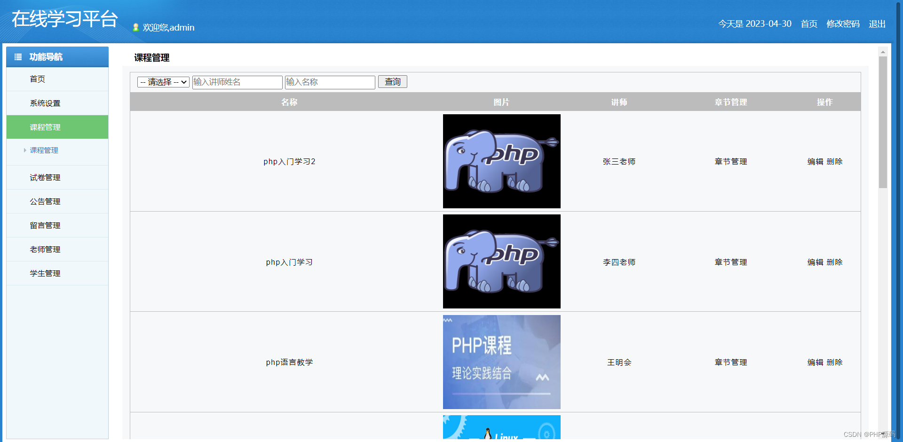903x442 pixels.
Task: Open the 请选择 category dropdown
Action: point(163,82)
